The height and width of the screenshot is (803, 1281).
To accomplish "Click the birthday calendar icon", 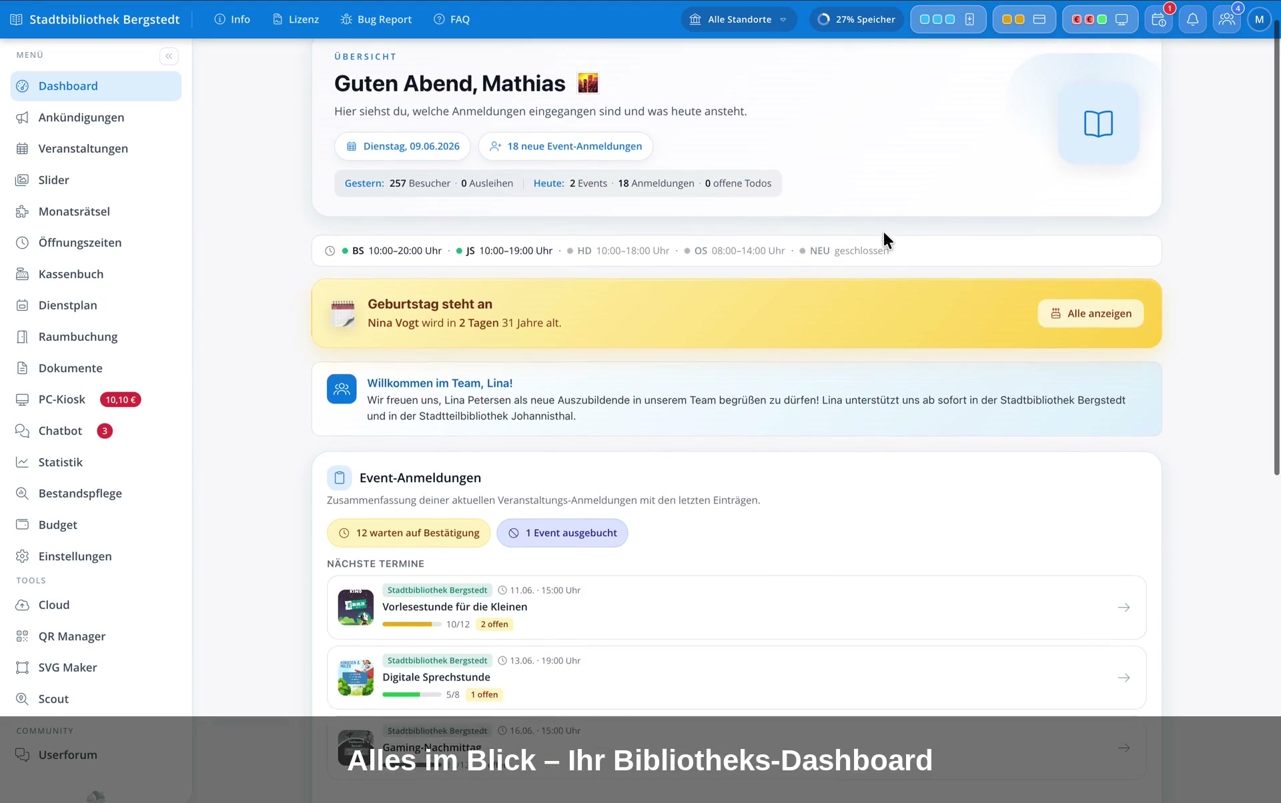I will pos(343,313).
